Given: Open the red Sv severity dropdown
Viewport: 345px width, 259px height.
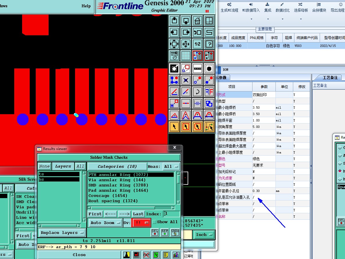Looking at the screenshot, I should tap(141, 223).
